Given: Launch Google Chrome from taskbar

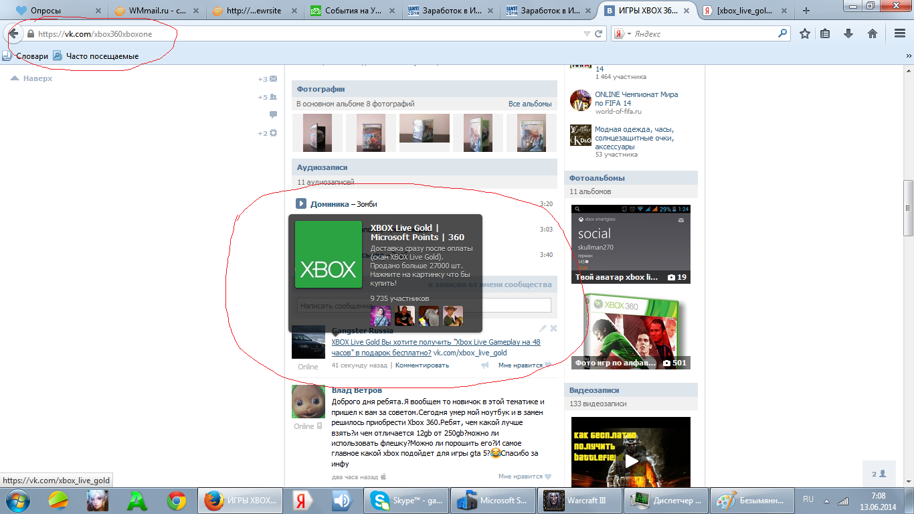Looking at the screenshot, I should click(x=177, y=500).
